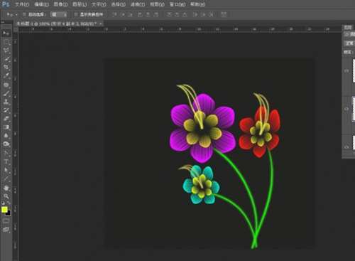Open the tool preset picker dropdown

(12, 15)
